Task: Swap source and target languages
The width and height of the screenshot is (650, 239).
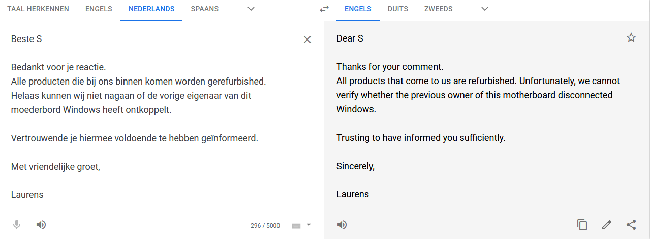Action: click(324, 9)
